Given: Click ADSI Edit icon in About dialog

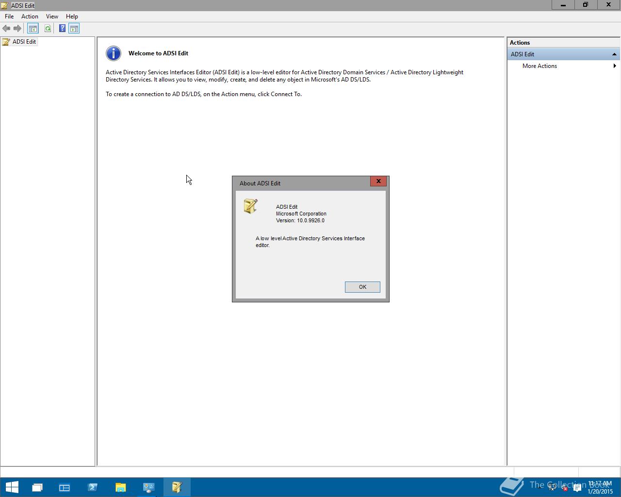Looking at the screenshot, I should [x=251, y=206].
